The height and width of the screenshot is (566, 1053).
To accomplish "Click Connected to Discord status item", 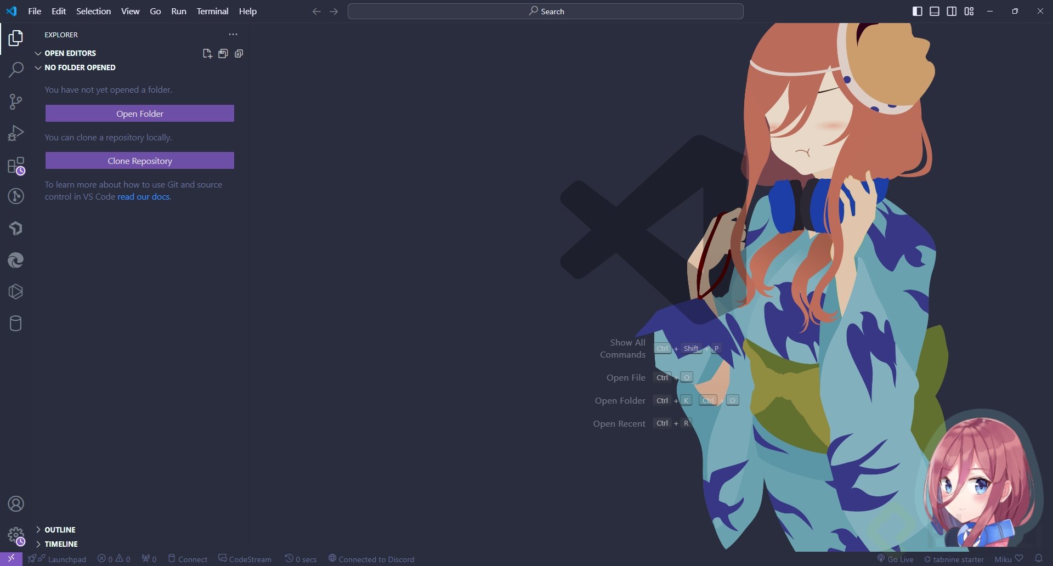I will (371, 559).
